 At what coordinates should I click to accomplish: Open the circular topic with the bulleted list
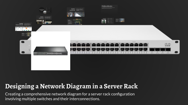[x=45, y=11]
